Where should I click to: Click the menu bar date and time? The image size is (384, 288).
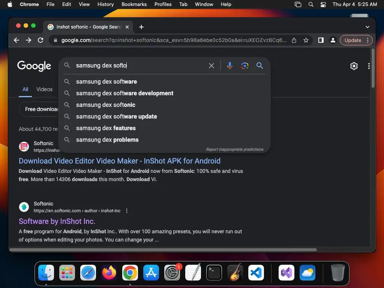(355, 4)
